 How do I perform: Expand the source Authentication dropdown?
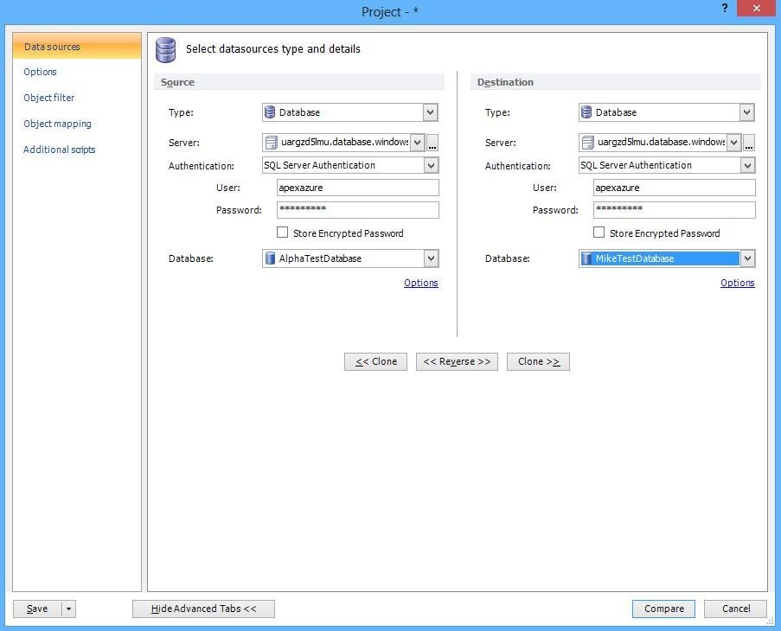(x=431, y=165)
